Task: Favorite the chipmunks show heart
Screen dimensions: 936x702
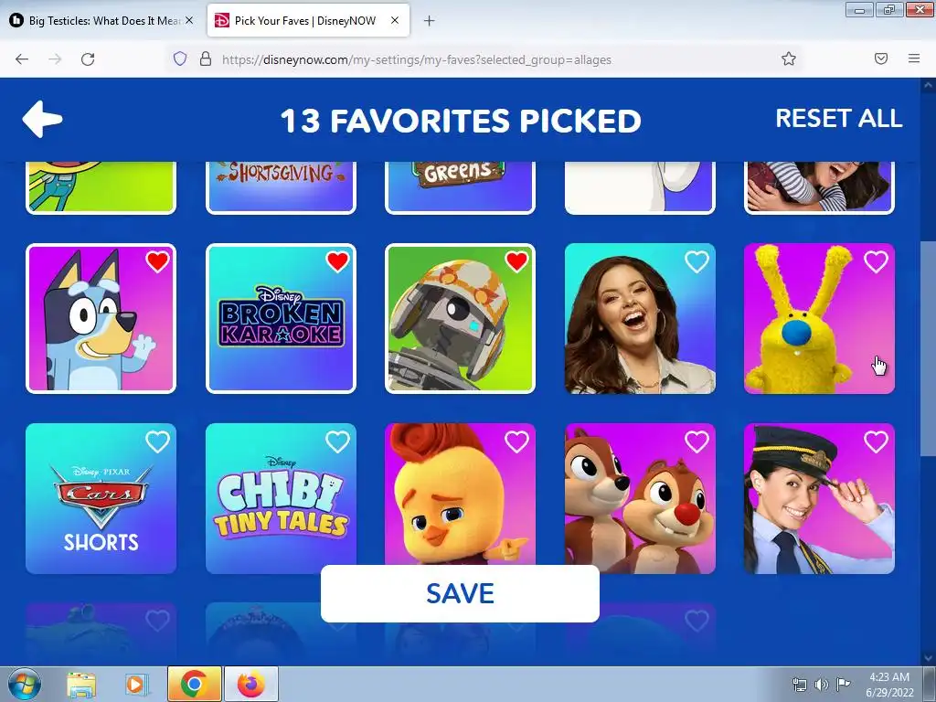Action: (697, 441)
